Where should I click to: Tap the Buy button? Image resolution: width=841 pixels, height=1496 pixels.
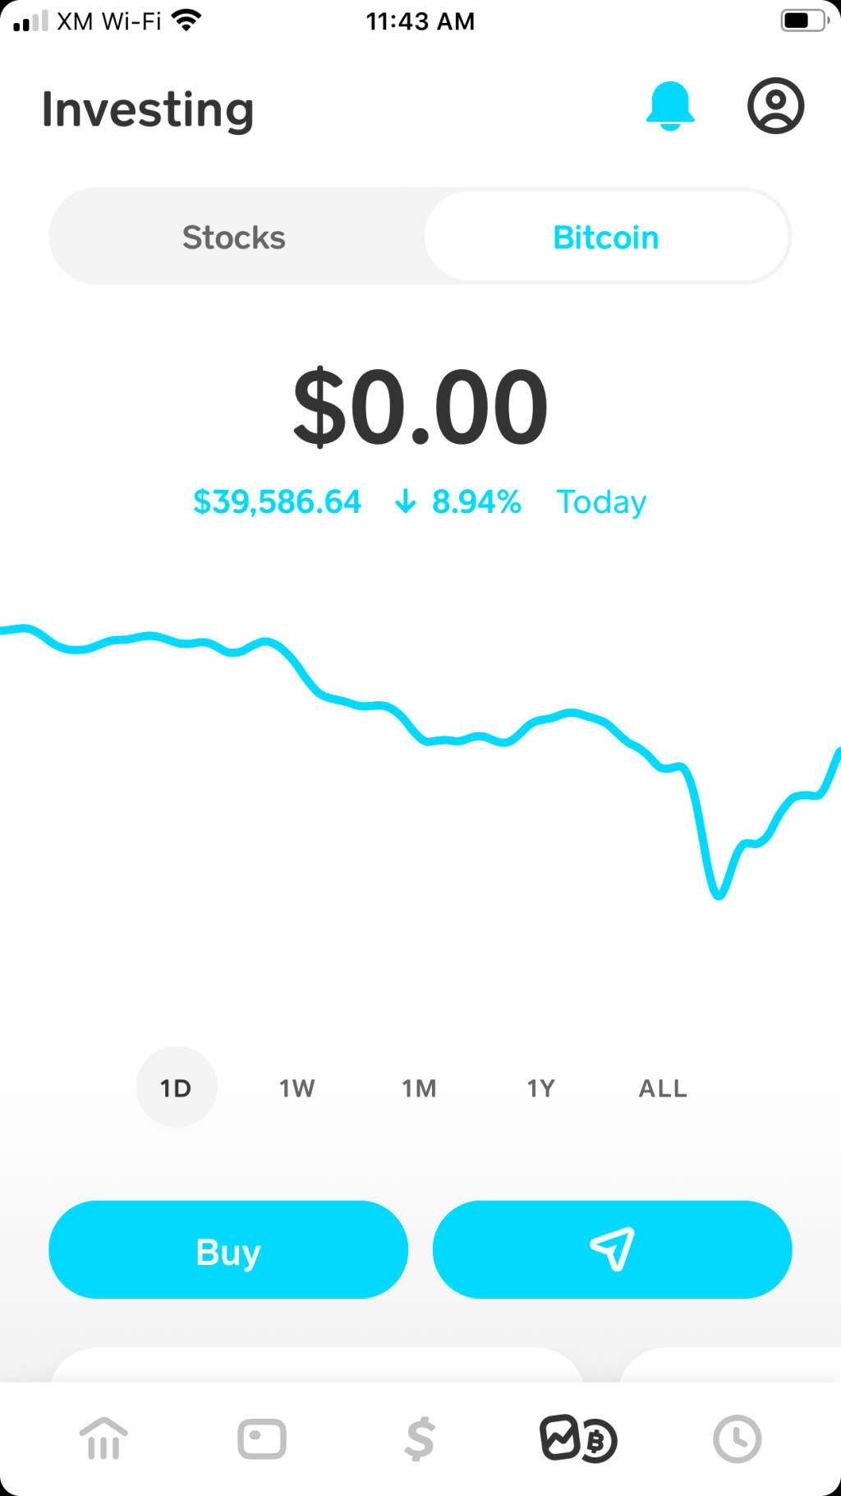[x=227, y=1249]
